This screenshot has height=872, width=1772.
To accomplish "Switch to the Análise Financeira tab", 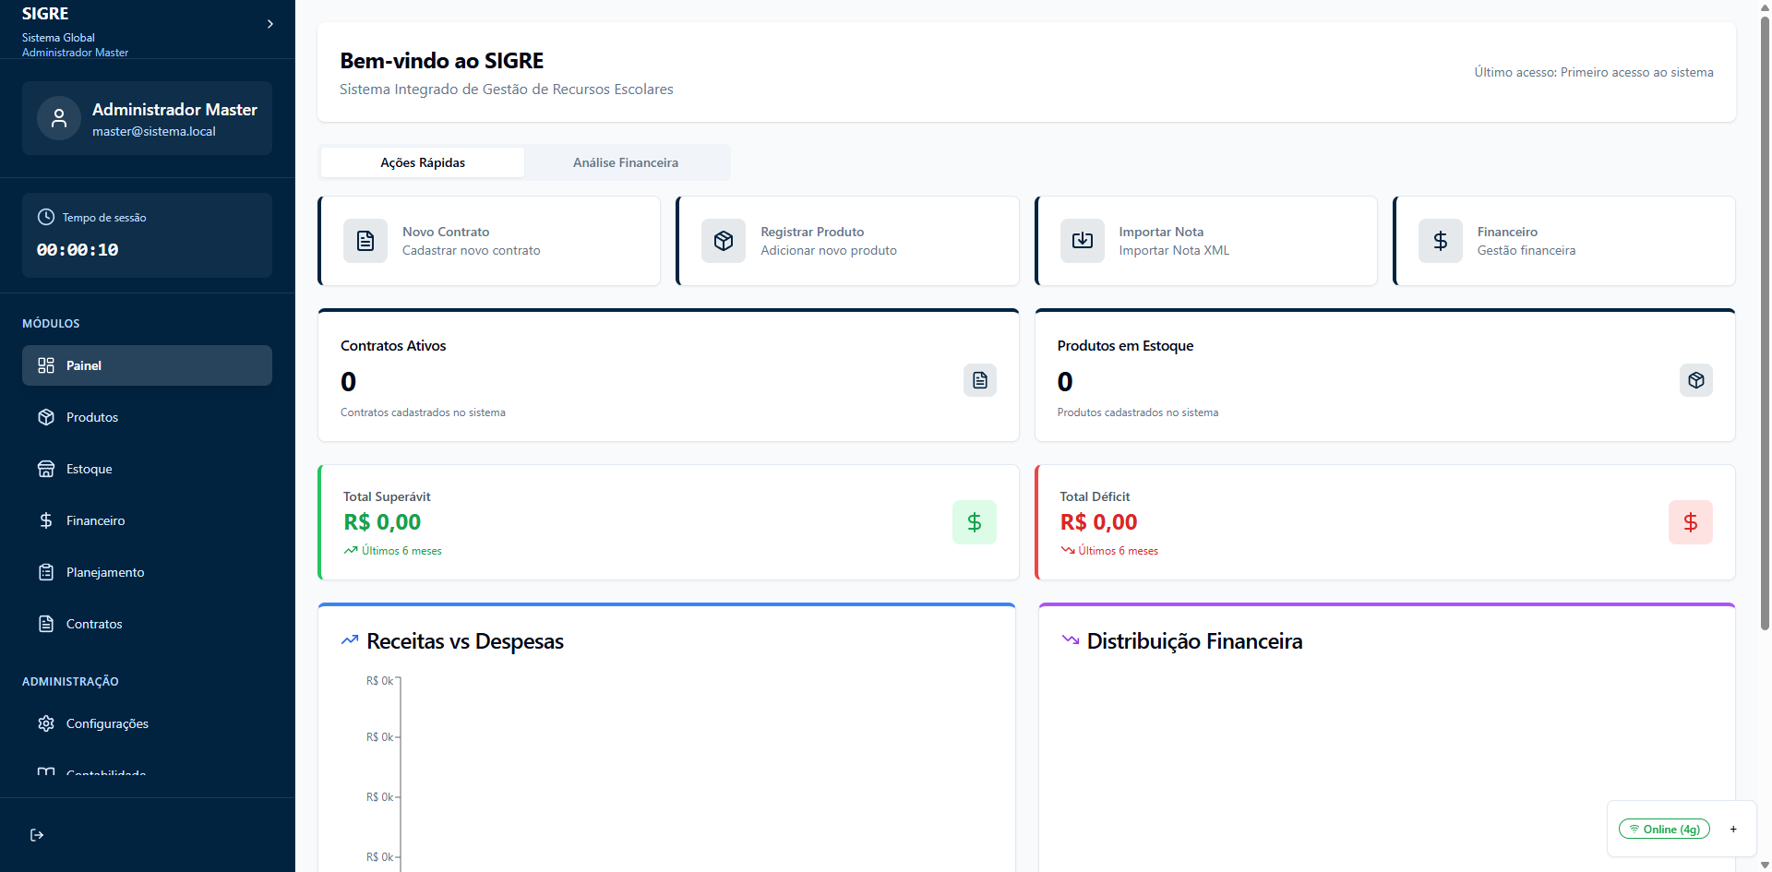I will point(626,162).
